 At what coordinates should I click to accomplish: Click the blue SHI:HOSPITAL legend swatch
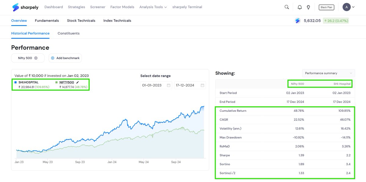pos(16,82)
